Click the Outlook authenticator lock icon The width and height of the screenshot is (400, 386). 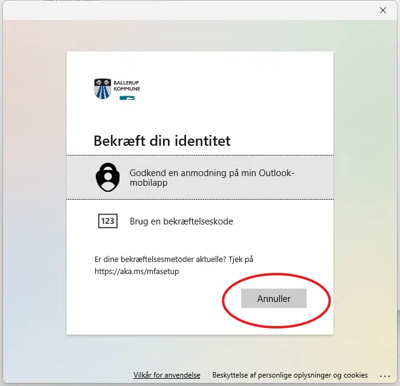click(x=108, y=177)
